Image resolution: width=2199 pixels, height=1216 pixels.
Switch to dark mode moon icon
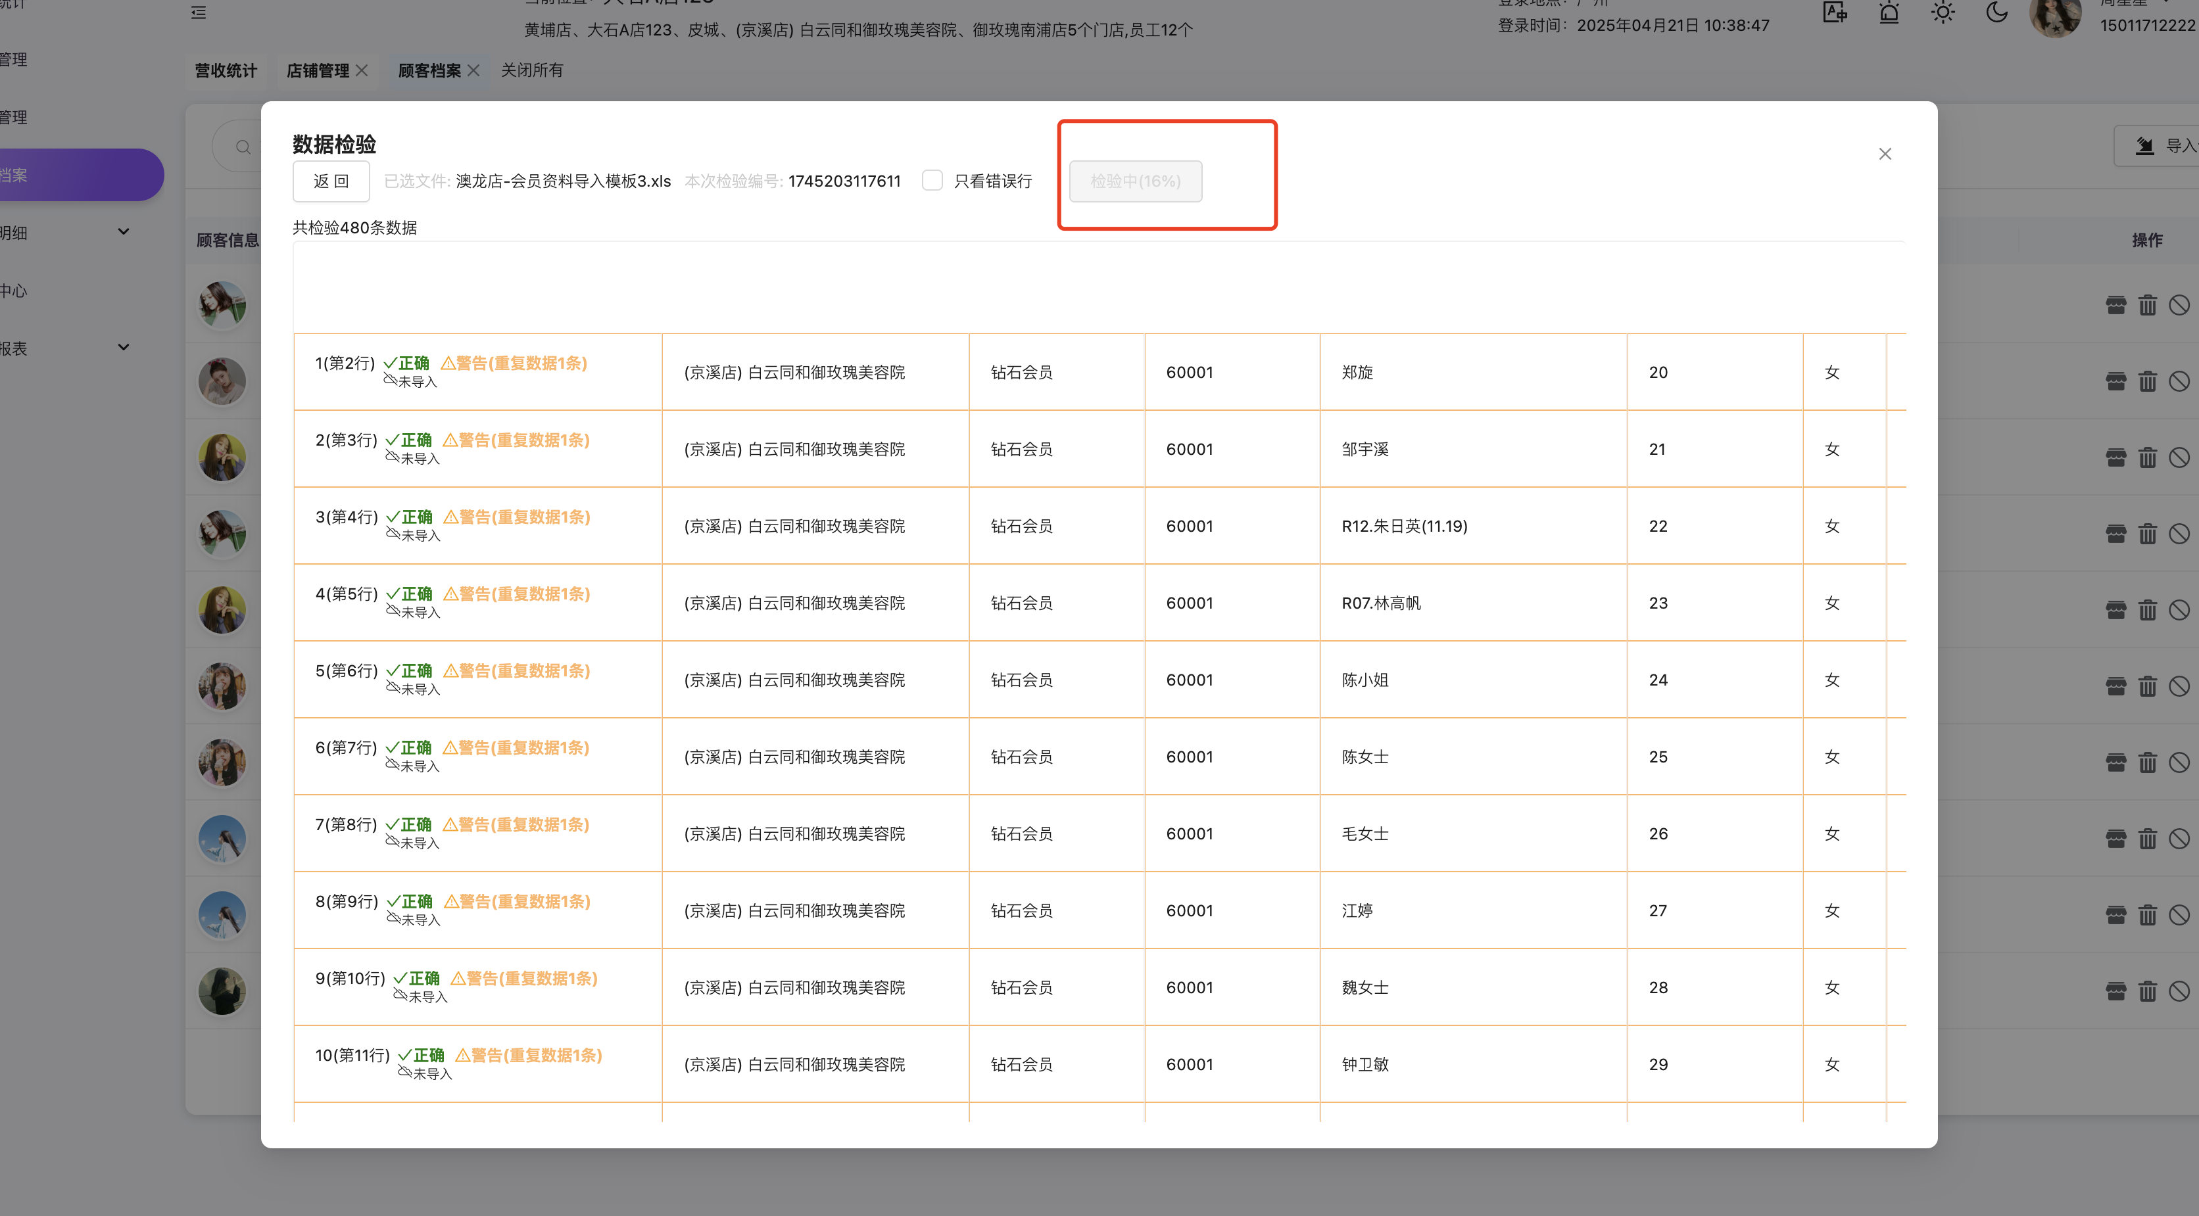pyautogui.click(x=1996, y=12)
